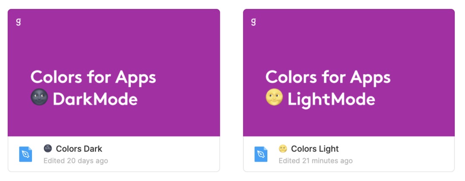This screenshot has height=181, width=465.
Task: Click the large new moon emoji before DarkMode
Action: tap(40, 99)
